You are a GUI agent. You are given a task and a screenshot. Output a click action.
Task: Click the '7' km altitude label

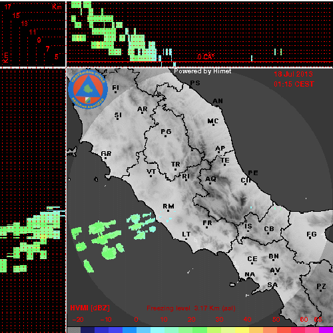[x=47, y=49]
